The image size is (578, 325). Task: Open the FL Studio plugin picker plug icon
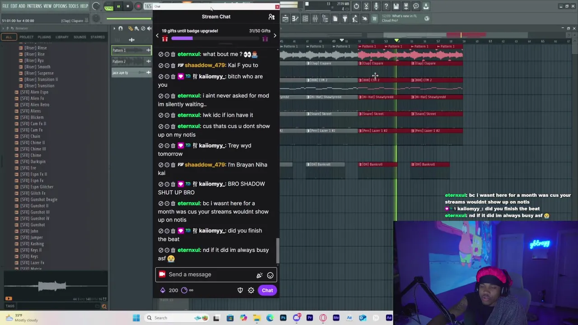tap(345, 19)
